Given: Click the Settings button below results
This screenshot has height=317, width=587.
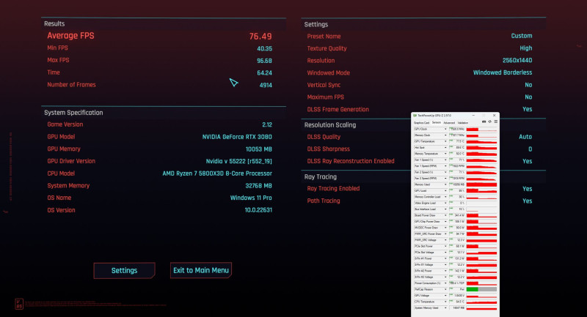Looking at the screenshot, I should tap(124, 271).
